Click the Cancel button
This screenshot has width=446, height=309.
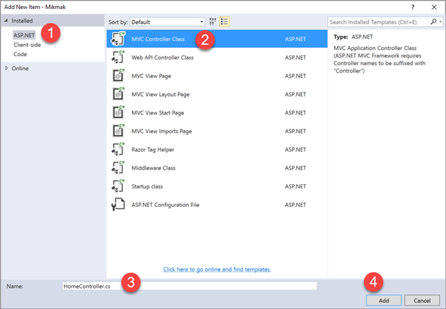pos(422,300)
